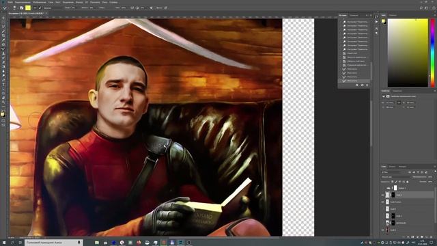Viewport: 437px width, 246px height.
Task: Toggle lock position for layer
Action: [x=400, y=182]
